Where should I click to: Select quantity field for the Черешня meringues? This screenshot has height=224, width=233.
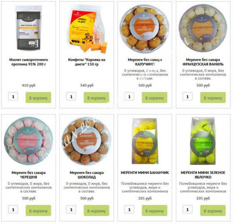click(x=13, y=210)
